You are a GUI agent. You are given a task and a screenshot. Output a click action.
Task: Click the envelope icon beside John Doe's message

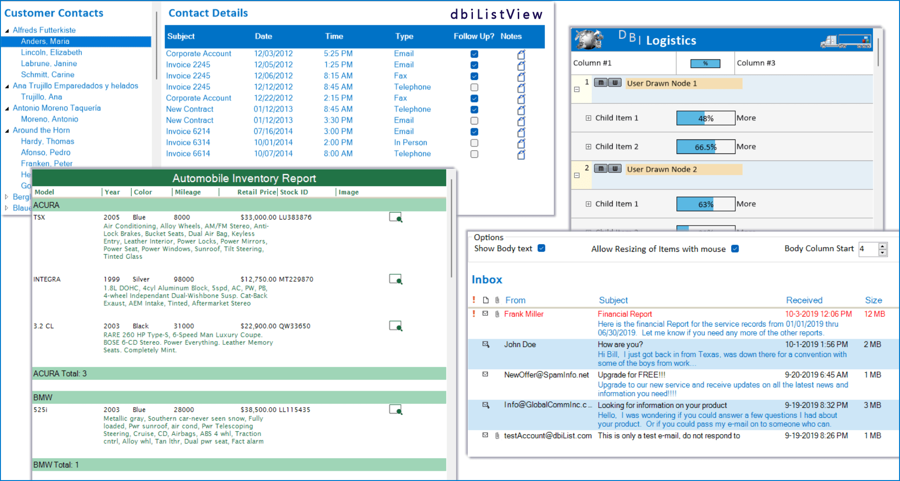tap(486, 344)
